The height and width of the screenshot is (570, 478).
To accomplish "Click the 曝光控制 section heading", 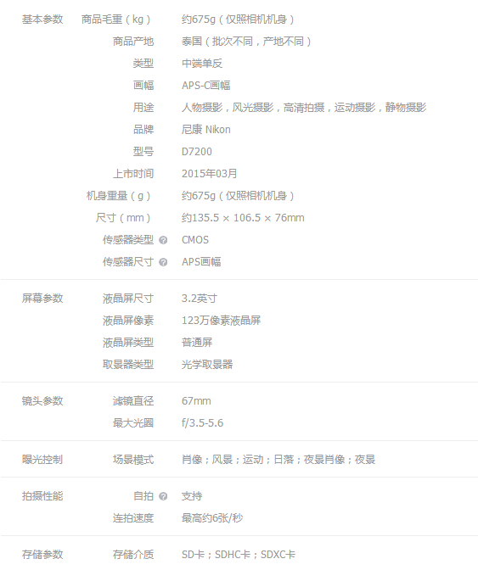I will (42, 460).
